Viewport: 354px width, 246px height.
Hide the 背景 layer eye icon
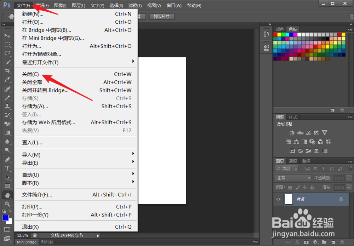click(278, 199)
